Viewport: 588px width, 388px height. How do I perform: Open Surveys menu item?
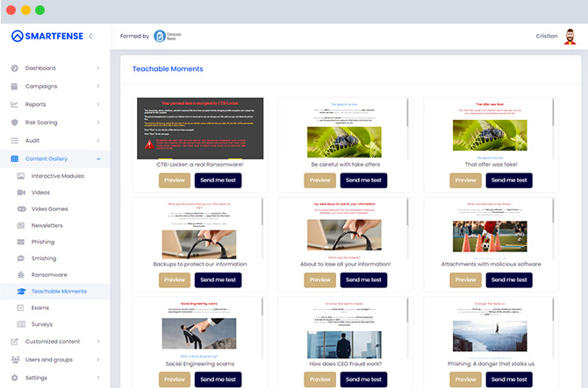(54, 324)
